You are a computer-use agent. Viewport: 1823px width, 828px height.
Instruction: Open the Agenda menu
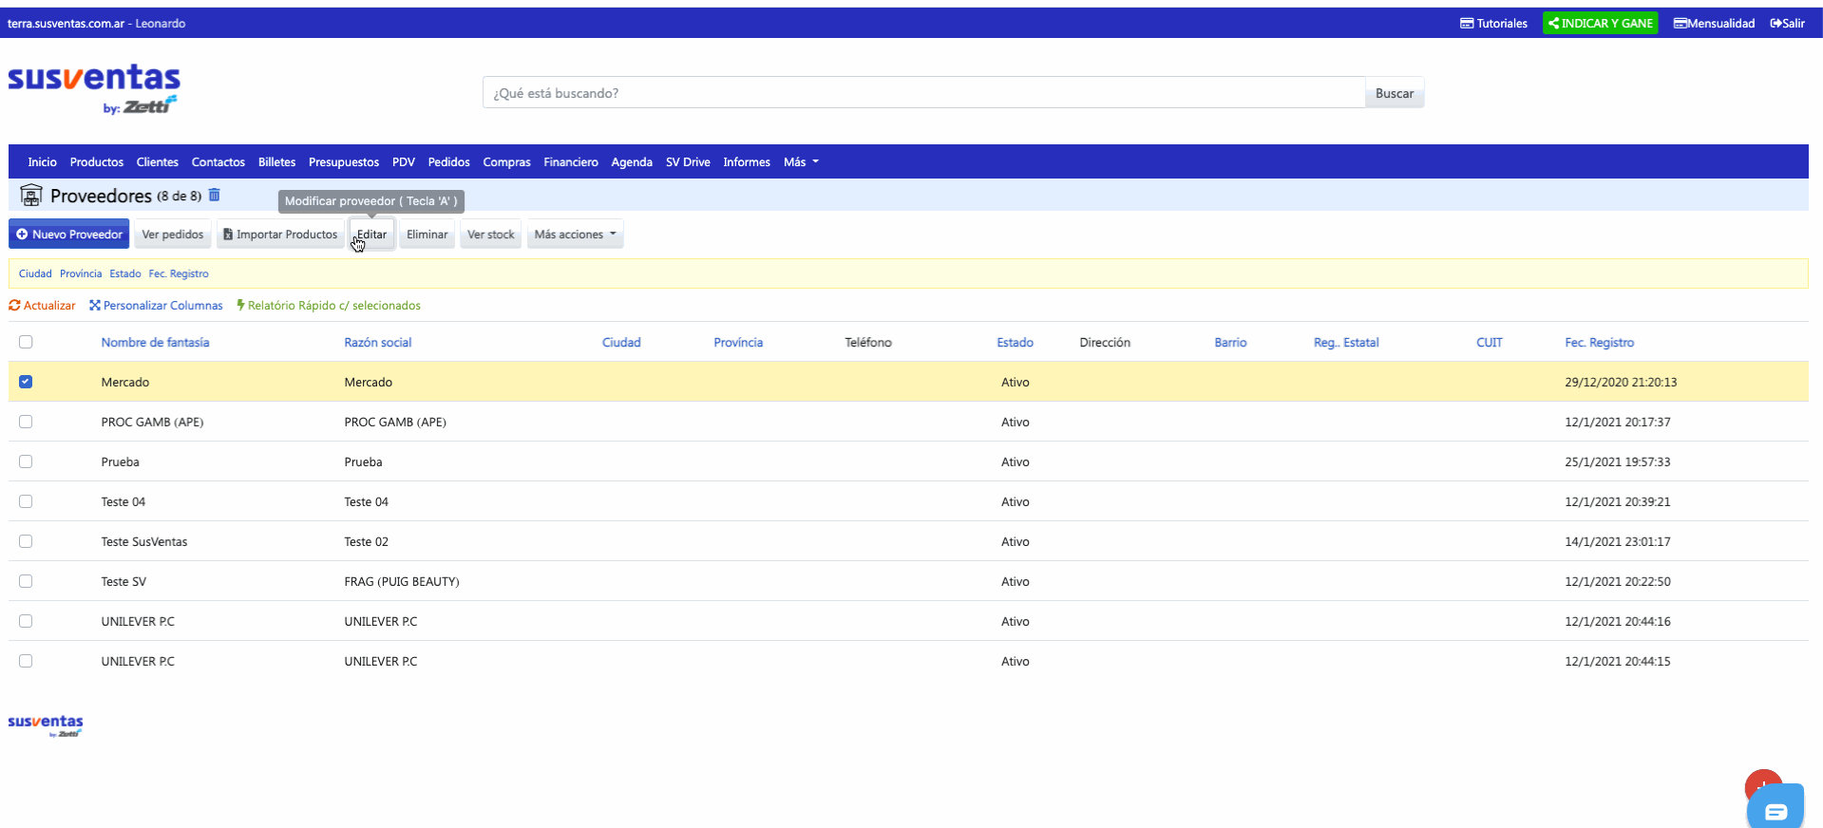pos(632,161)
